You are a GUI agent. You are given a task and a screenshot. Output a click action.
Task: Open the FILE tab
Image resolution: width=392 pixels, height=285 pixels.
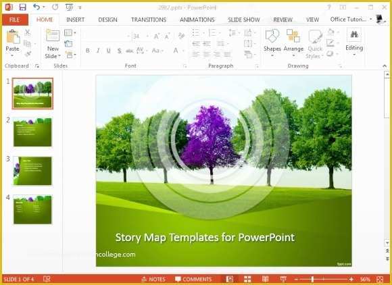point(15,20)
